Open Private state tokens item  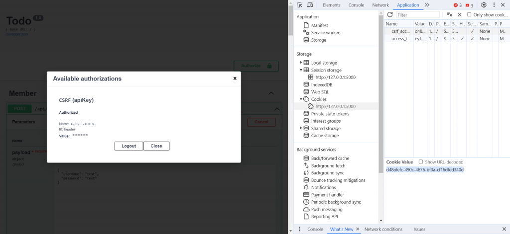point(330,114)
